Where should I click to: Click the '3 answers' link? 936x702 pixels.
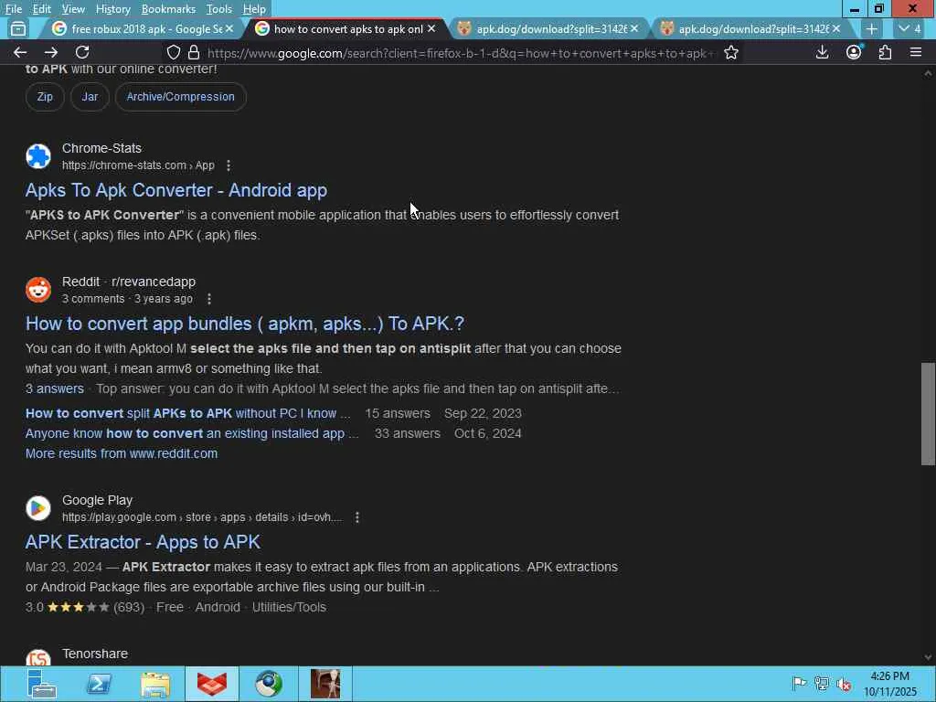pyautogui.click(x=54, y=388)
